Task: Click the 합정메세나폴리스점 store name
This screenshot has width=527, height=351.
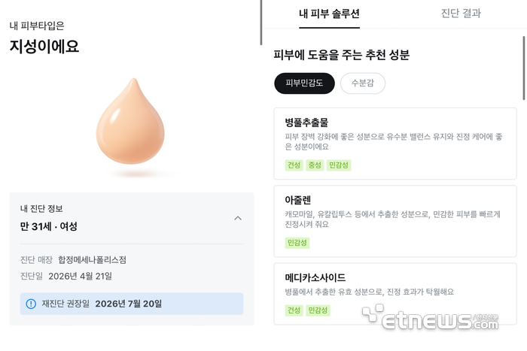Action: [92, 260]
